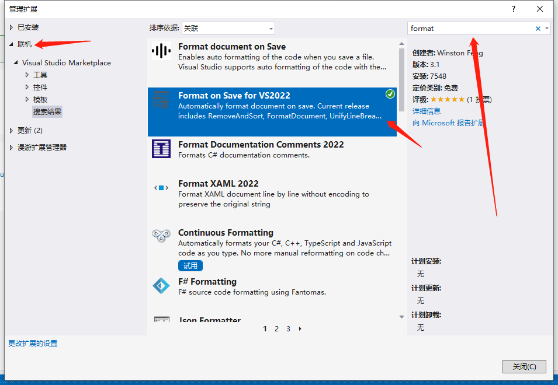Viewport: 558px width, 385px height.
Task: Select the 联机 category label
Action: 25,44
